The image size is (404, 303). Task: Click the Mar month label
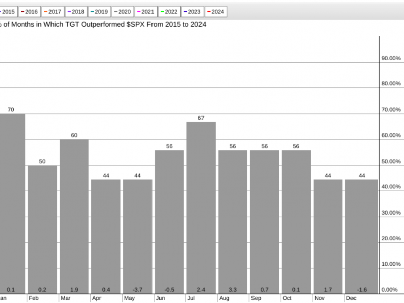pos(66,298)
